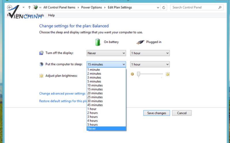Image resolution: width=230 pixels, height=143 pixels.
Task: Select 1 minute from the list
Action: [106, 69]
